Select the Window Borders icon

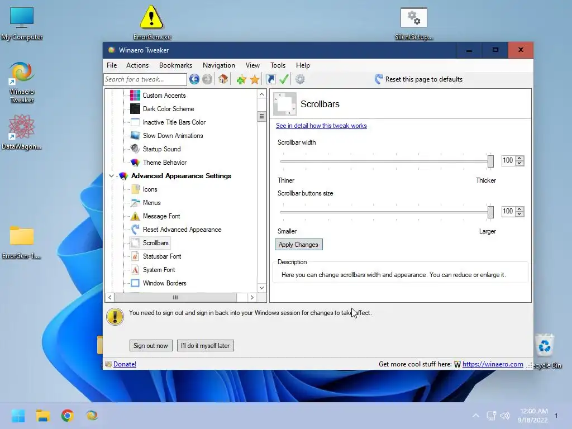coord(135,283)
